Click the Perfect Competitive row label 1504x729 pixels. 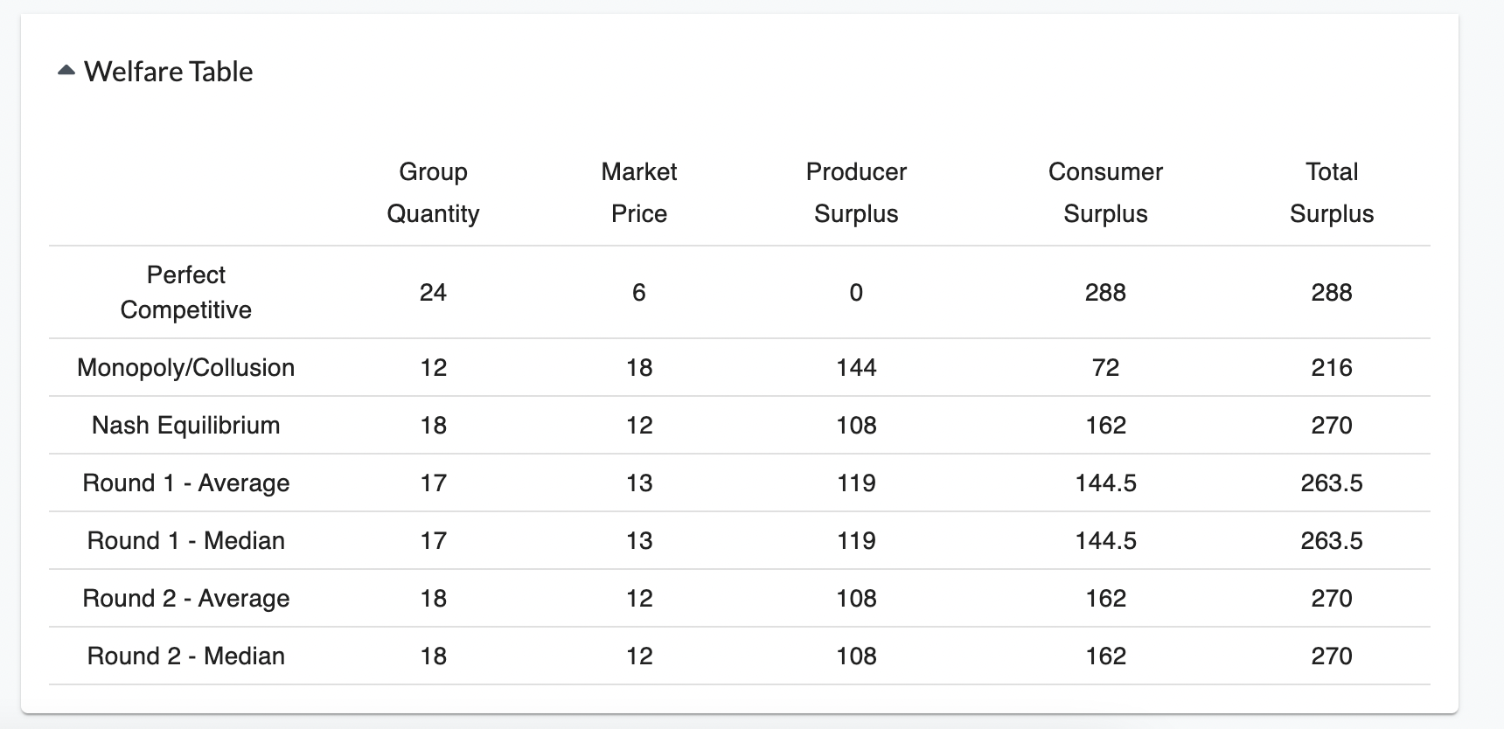186,292
